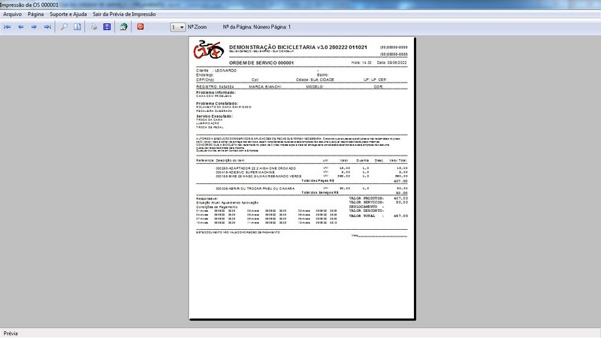Click the ABRIR OU TROCAR PNEU OU CAMARA row
Screen dimensions: 601x338
point(312,189)
